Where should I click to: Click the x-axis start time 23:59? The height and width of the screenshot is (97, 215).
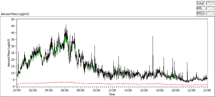17,91
